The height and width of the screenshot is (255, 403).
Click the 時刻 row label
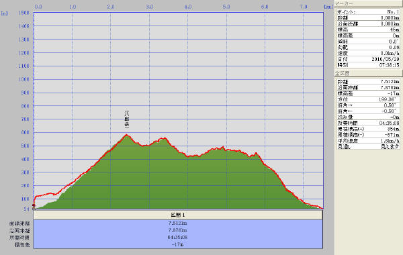(343, 65)
